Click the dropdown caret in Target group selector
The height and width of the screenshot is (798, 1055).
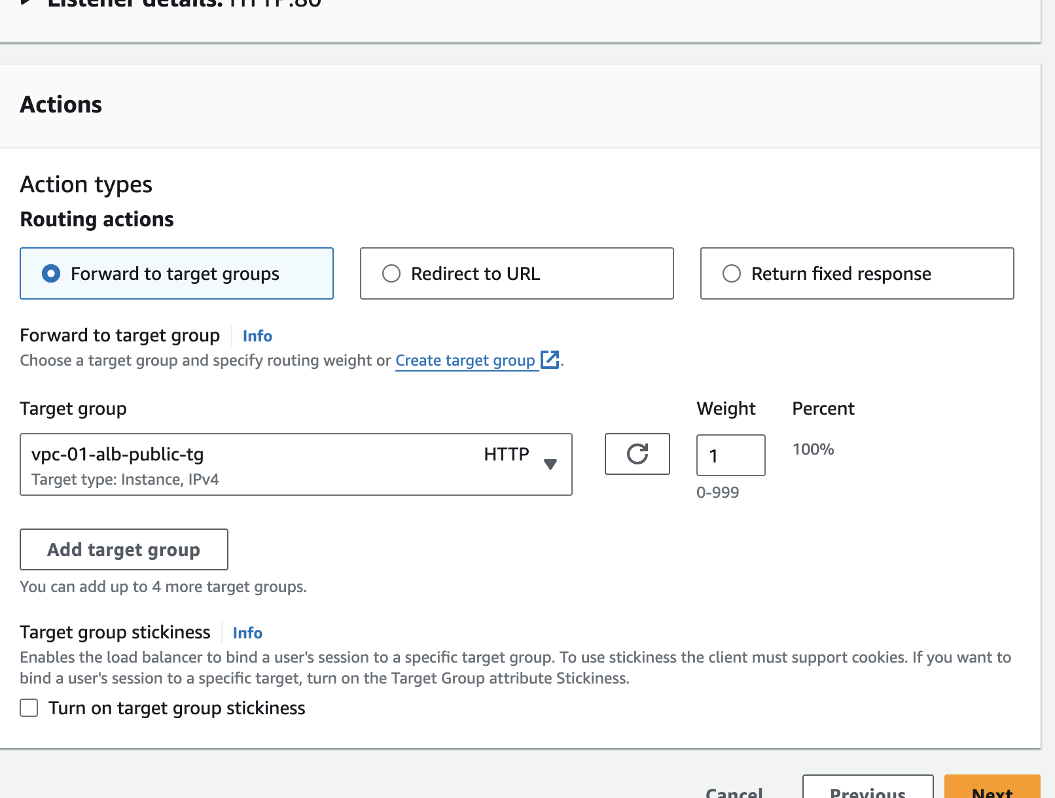pos(550,464)
